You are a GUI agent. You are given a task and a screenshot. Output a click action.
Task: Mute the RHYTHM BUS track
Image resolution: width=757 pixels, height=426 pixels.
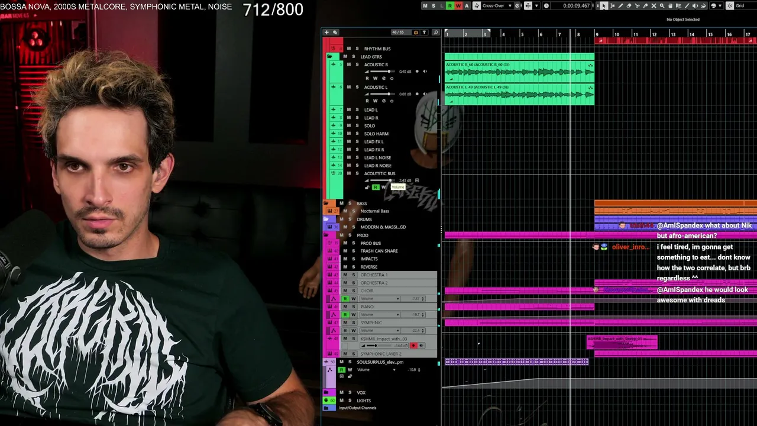pyautogui.click(x=348, y=49)
